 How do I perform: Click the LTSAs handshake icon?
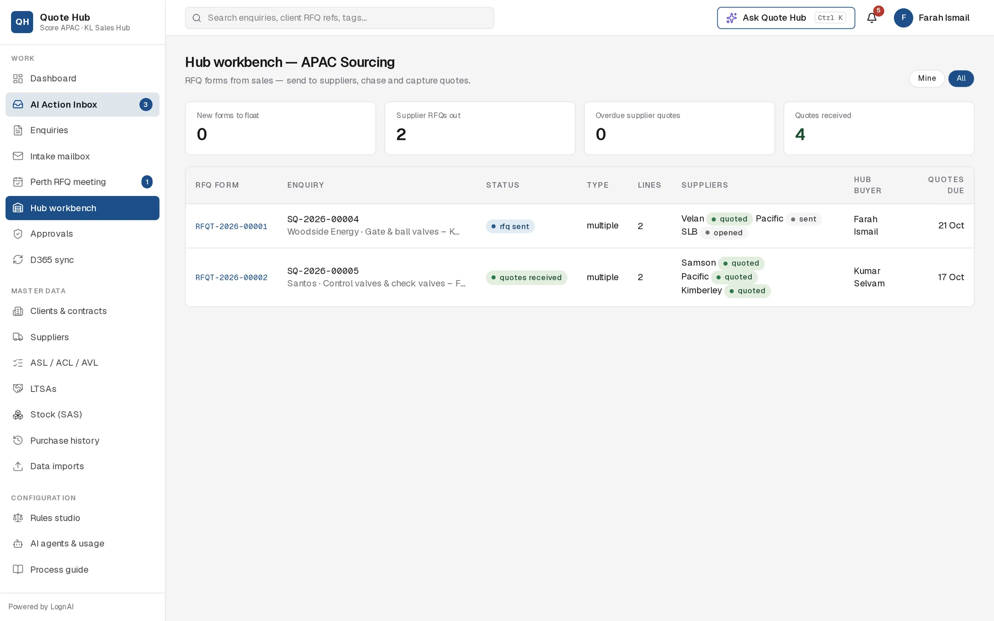click(18, 389)
